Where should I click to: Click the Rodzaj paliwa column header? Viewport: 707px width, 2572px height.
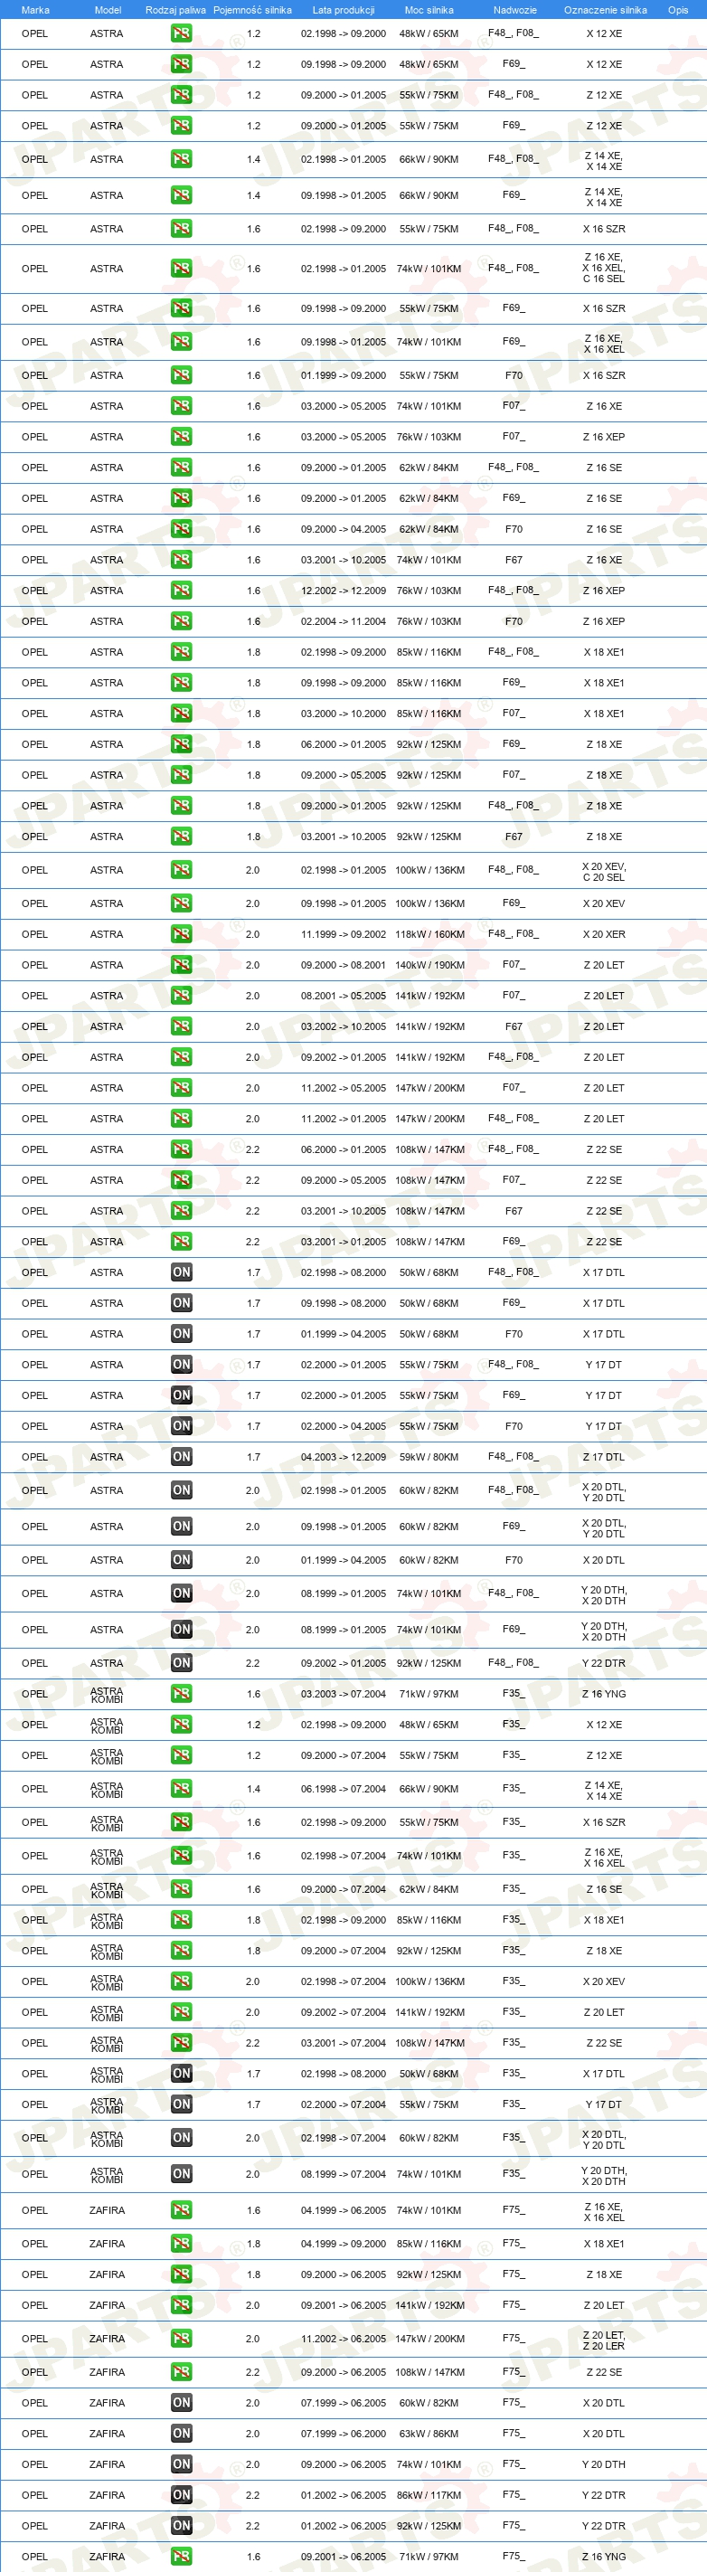175,10
